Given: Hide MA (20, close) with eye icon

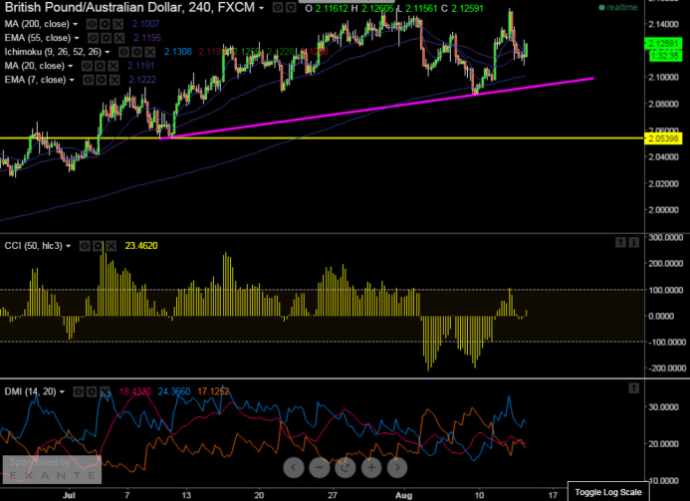Looking at the screenshot, I should pos(87,66).
